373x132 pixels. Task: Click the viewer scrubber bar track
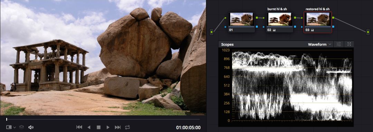click(x=103, y=119)
